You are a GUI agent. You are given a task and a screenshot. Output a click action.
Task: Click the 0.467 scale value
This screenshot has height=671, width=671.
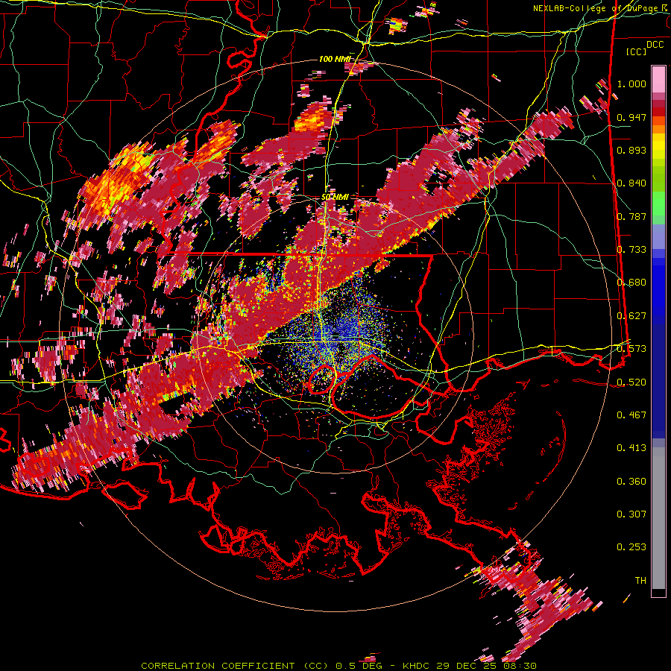tap(631, 415)
